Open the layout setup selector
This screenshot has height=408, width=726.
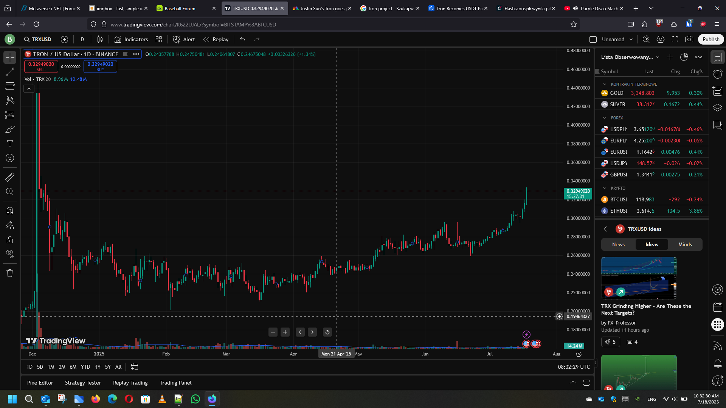click(x=593, y=39)
